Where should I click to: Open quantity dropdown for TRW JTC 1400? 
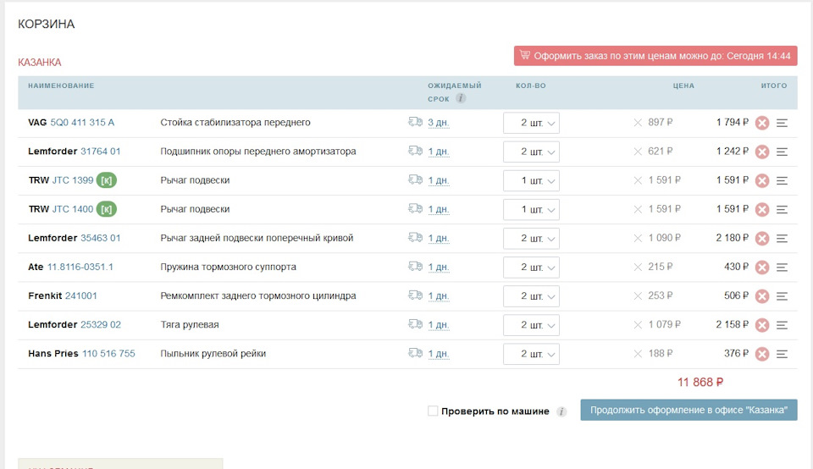[x=531, y=209]
